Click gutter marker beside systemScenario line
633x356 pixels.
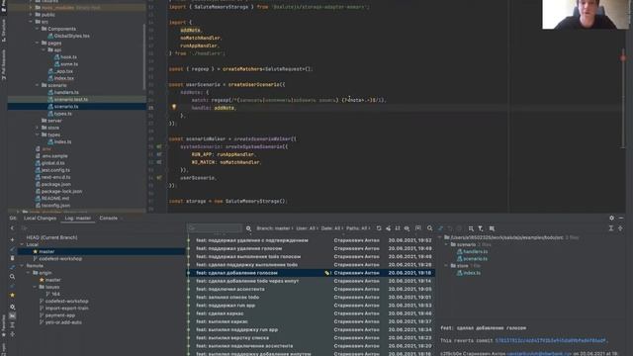159,147
